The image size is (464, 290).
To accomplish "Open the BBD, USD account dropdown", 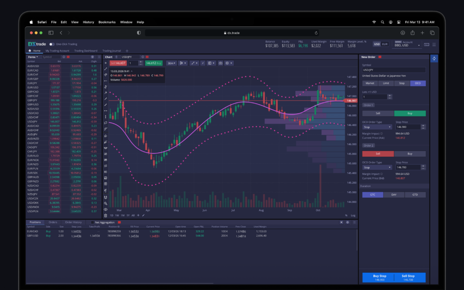I will coord(408,45).
